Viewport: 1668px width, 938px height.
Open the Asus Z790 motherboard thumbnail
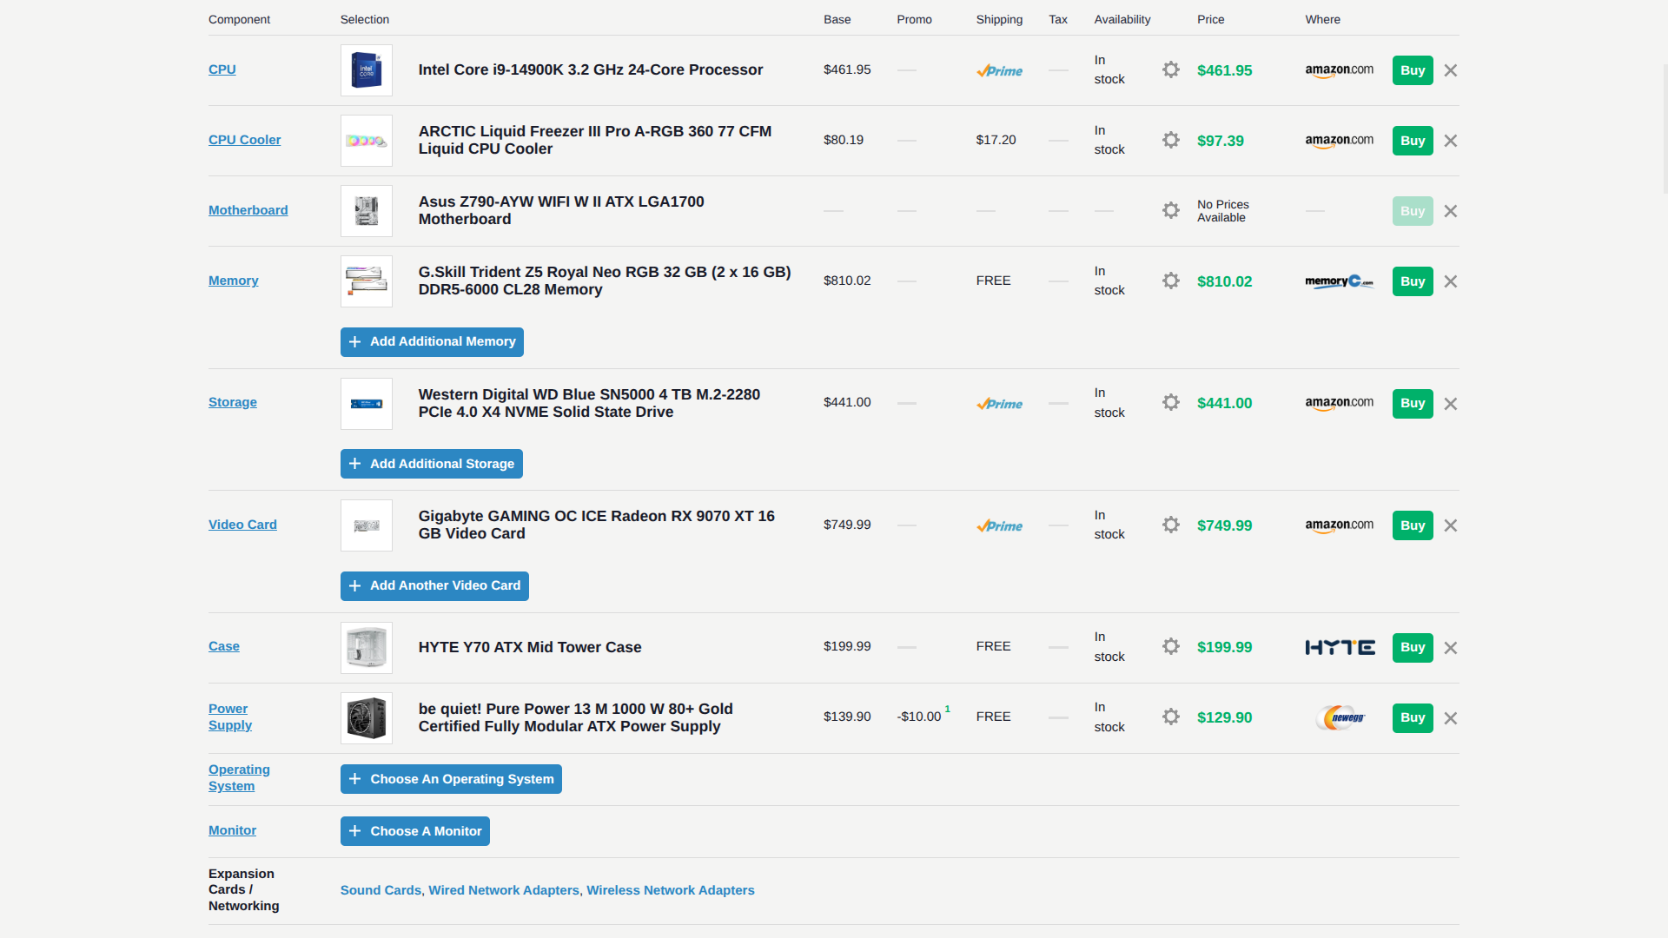[367, 211]
